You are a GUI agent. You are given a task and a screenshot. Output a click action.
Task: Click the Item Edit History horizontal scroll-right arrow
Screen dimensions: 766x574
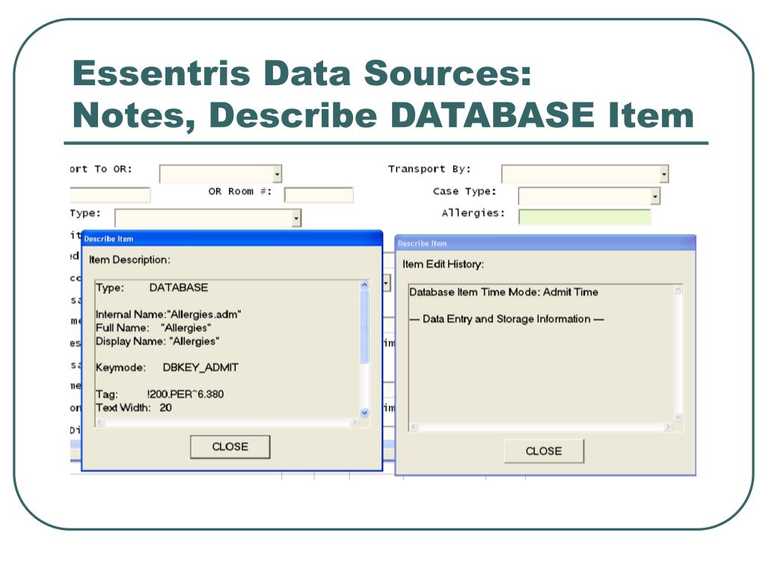(x=668, y=427)
